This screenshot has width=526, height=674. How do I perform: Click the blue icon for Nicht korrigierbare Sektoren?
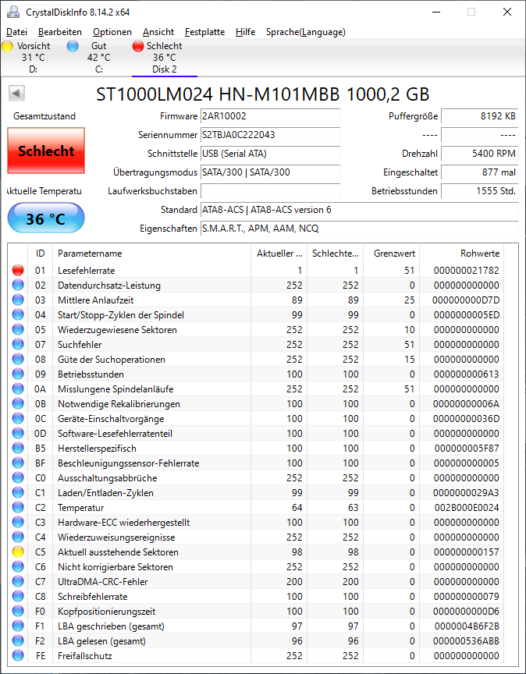tap(18, 566)
